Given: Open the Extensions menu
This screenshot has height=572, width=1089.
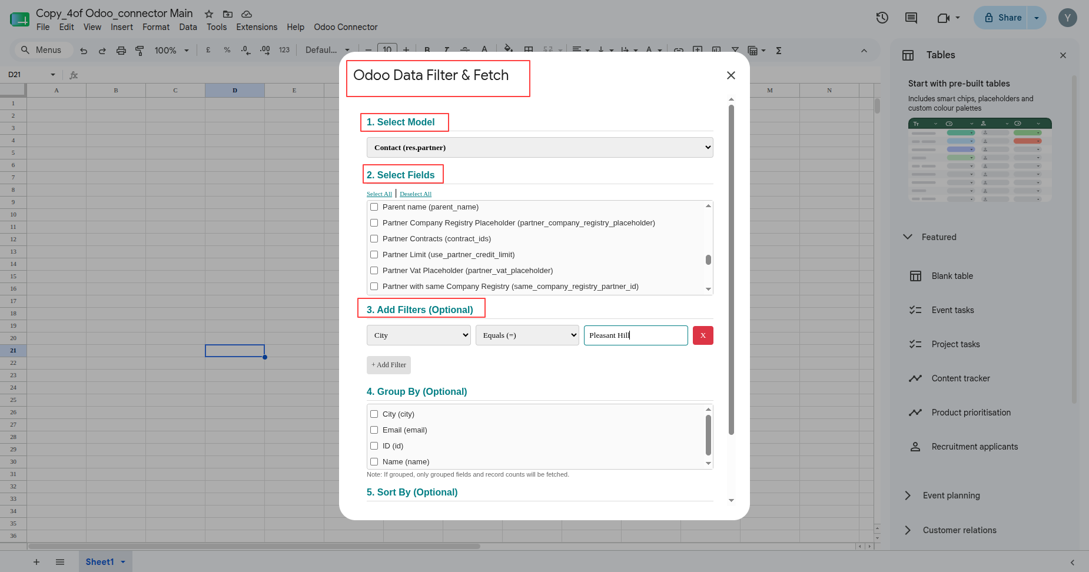Looking at the screenshot, I should pyautogui.click(x=257, y=27).
